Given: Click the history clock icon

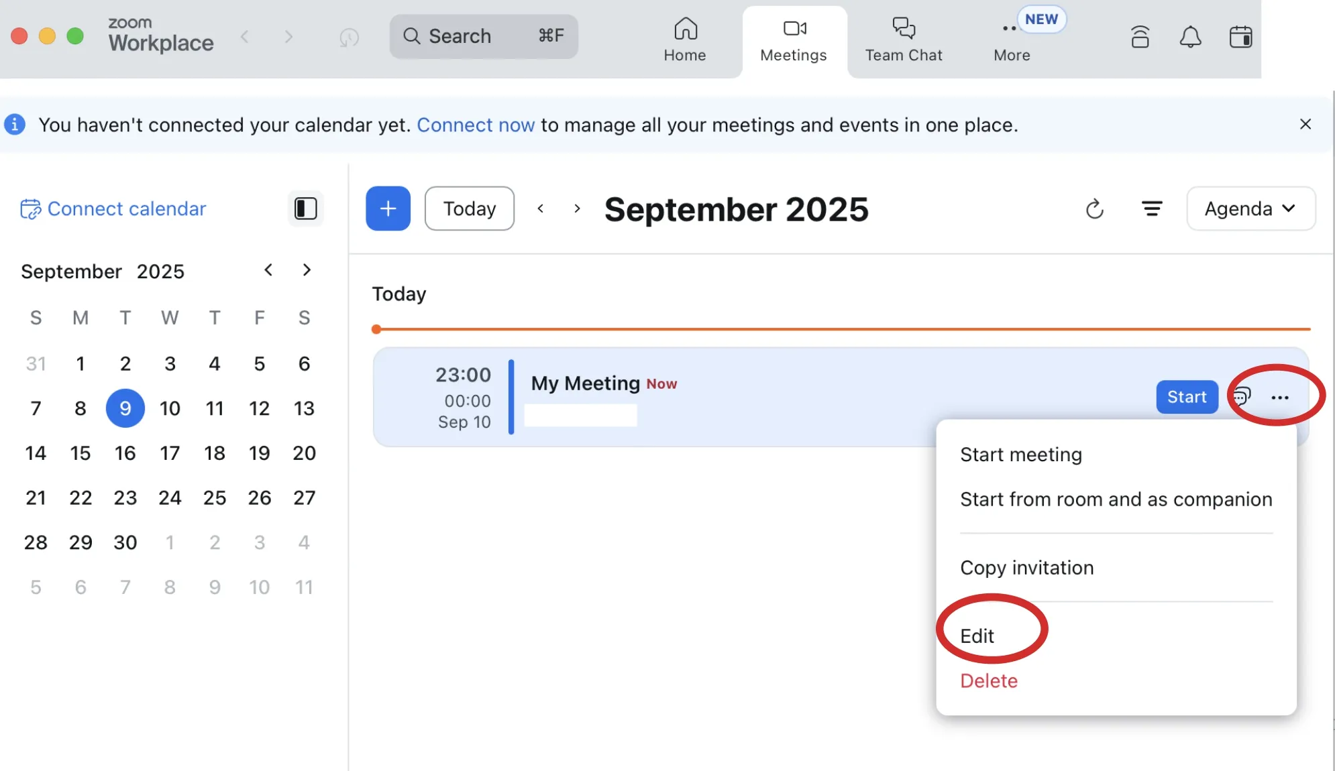Looking at the screenshot, I should pyautogui.click(x=349, y=37).
